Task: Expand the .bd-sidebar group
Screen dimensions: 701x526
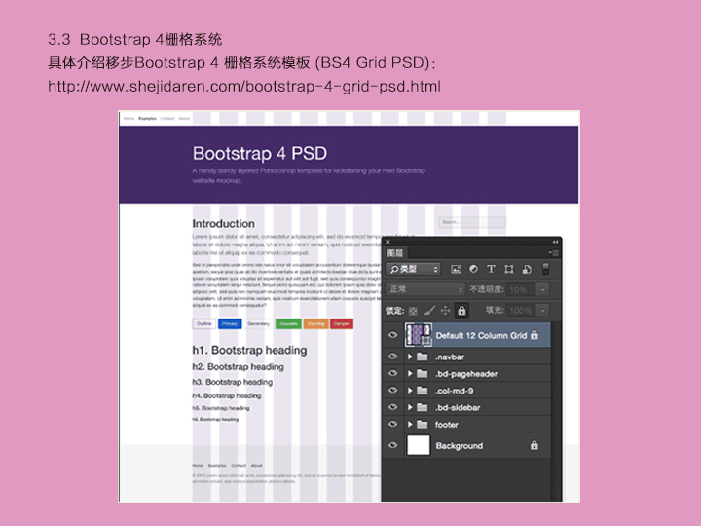Action: click(x=410, y=407)
